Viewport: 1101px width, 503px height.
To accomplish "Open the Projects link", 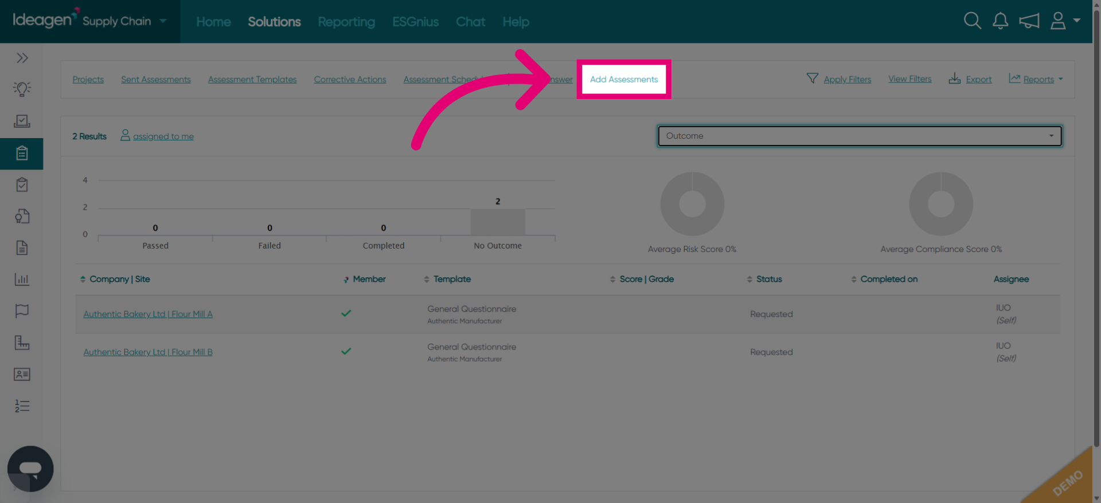I will coord(88,80).
